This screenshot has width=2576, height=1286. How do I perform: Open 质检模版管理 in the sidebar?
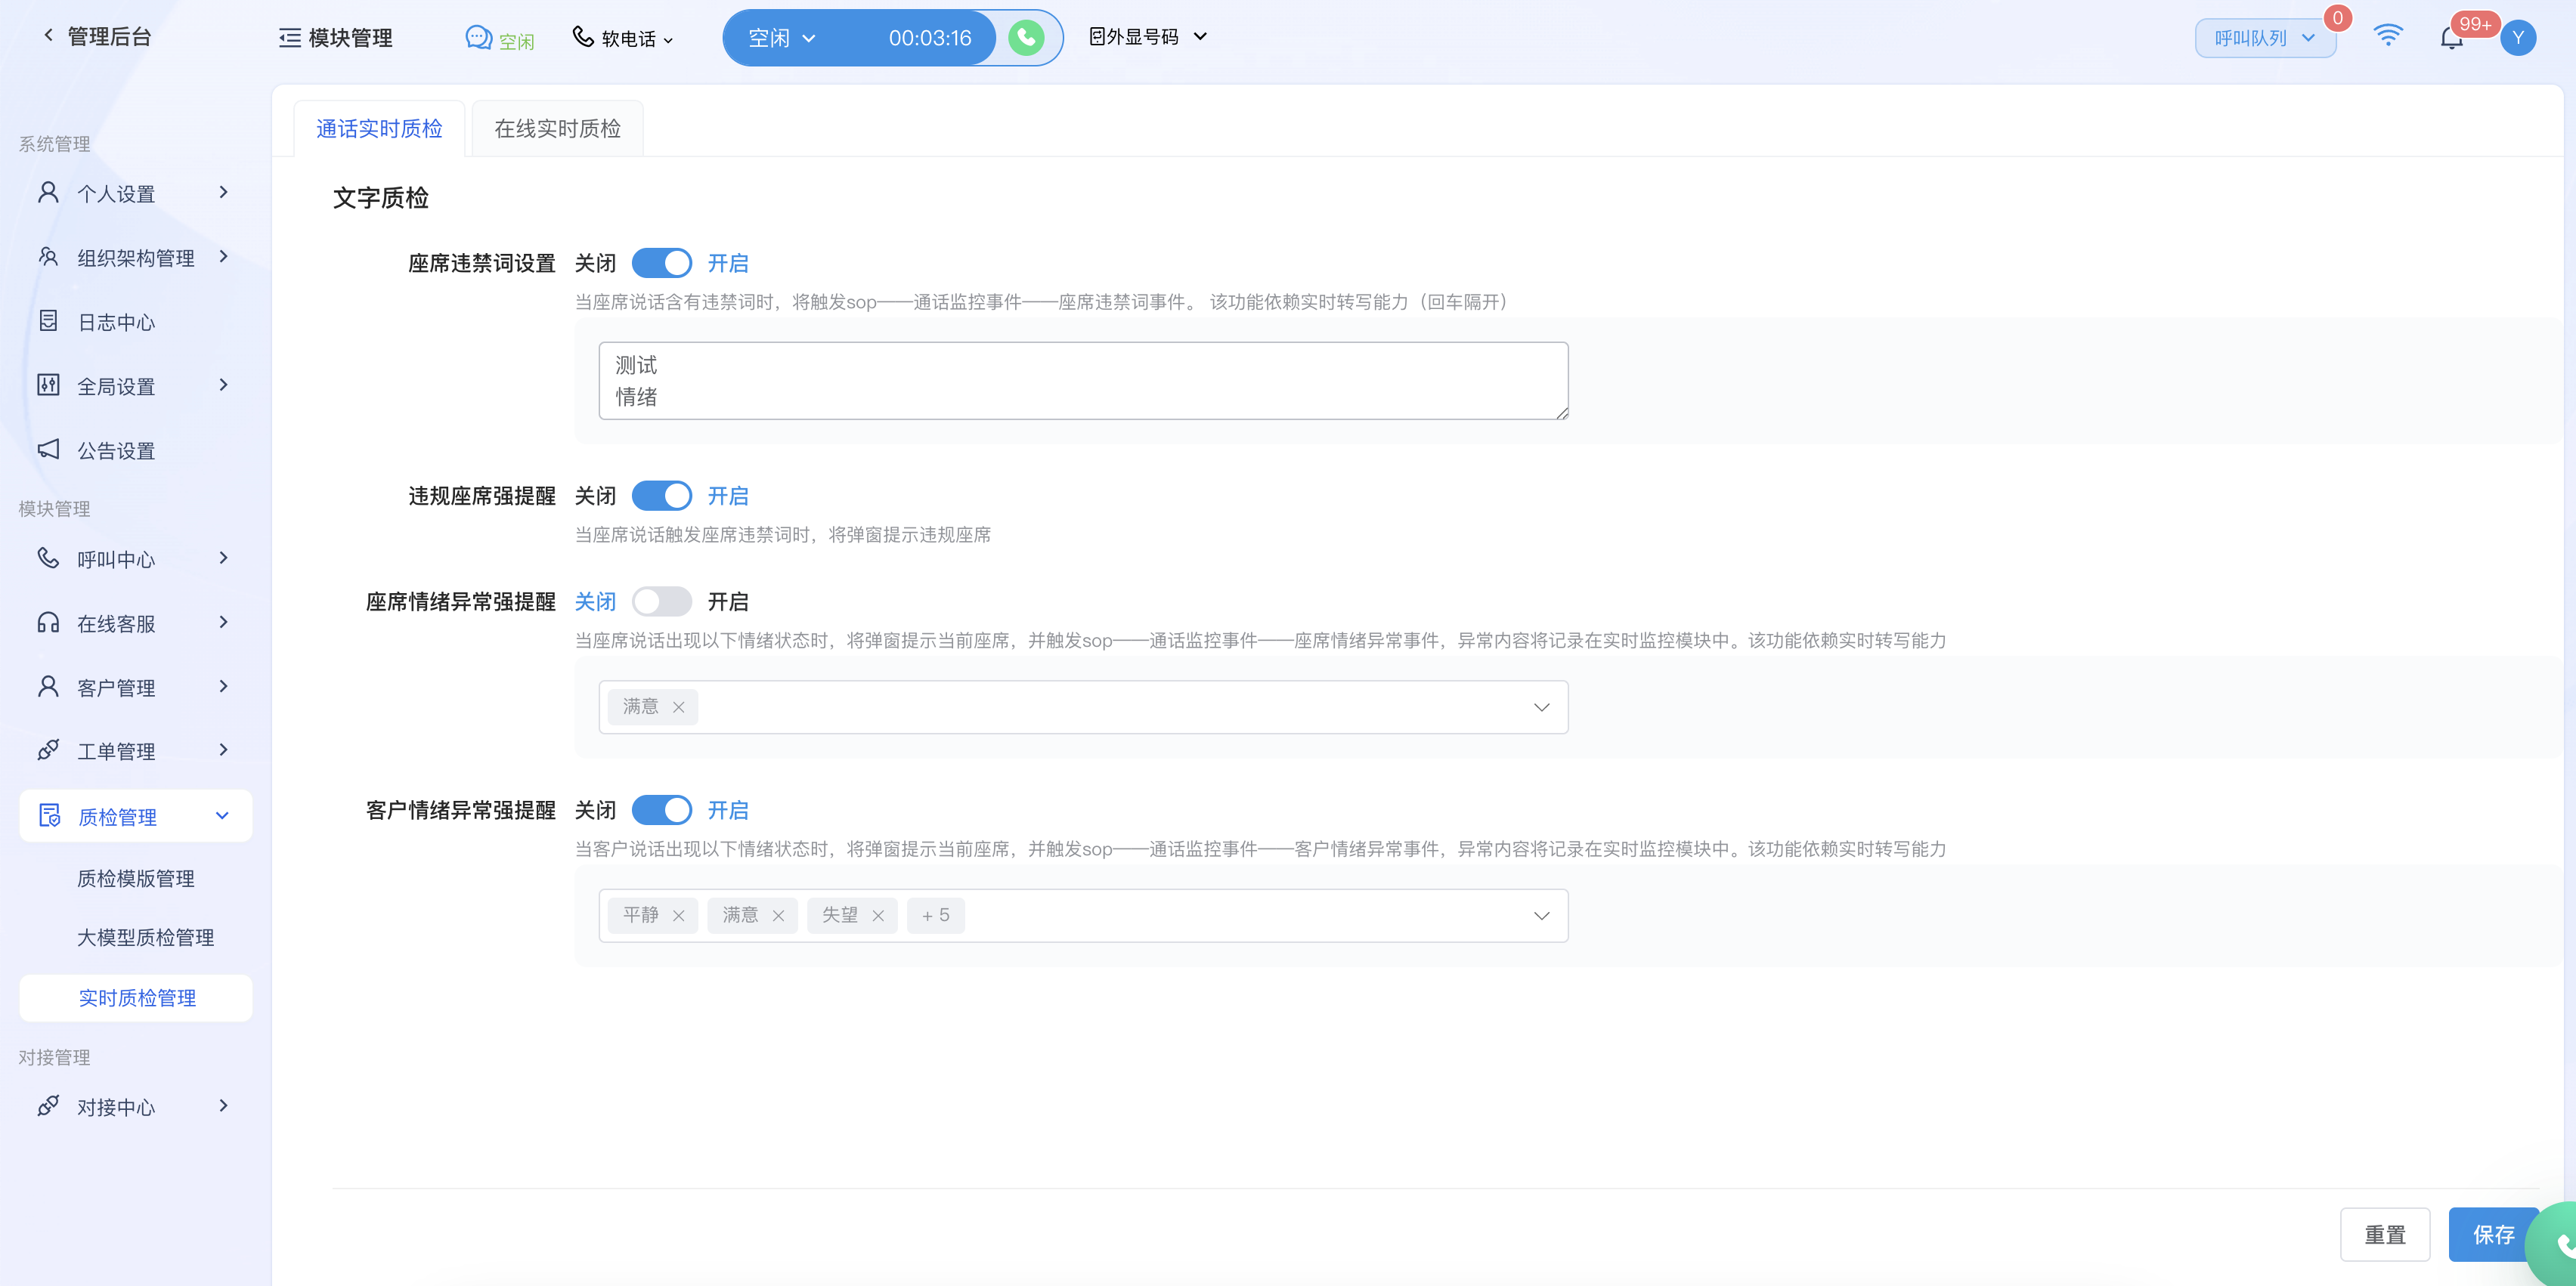click(x=136, y=878)
